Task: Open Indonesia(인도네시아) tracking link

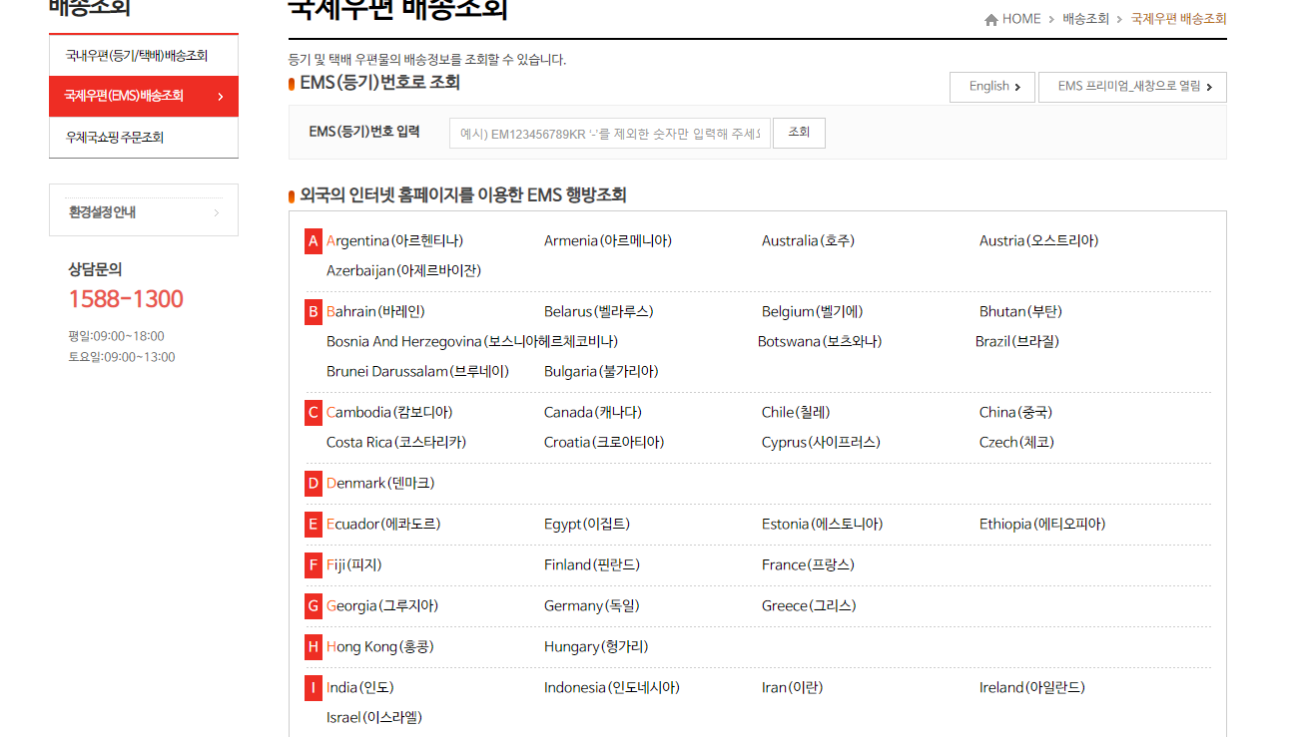Action: click(x=612, y=688)
